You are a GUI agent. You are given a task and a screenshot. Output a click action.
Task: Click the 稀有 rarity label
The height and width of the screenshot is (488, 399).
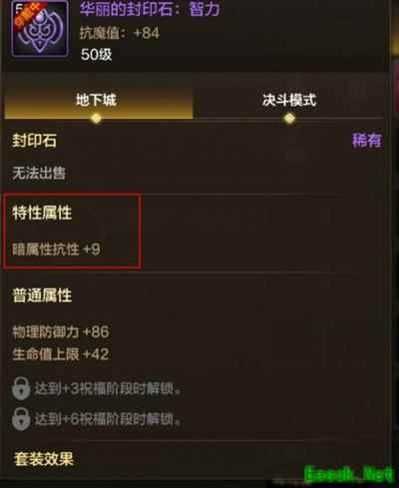click(x=367, y=140)
